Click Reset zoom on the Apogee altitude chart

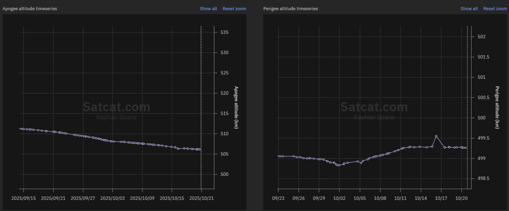(x=234, y=8)
